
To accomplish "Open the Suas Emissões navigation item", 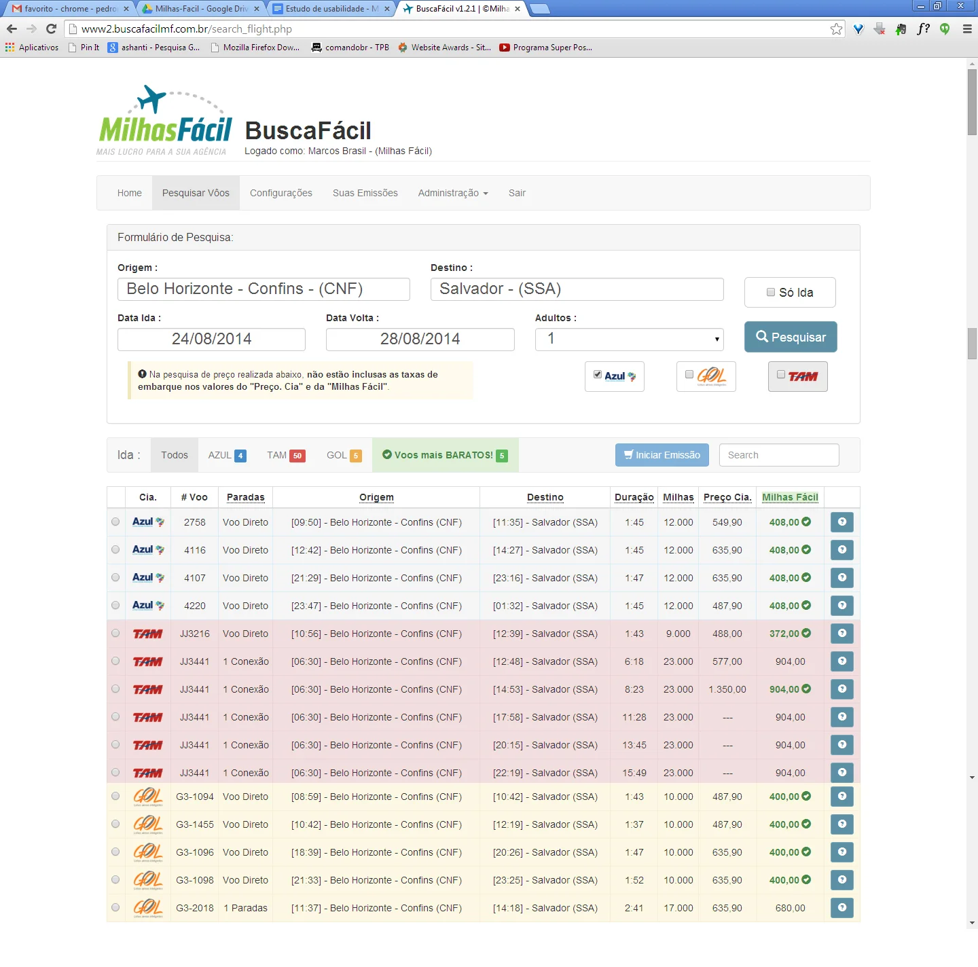I will (x=365, y=193).
